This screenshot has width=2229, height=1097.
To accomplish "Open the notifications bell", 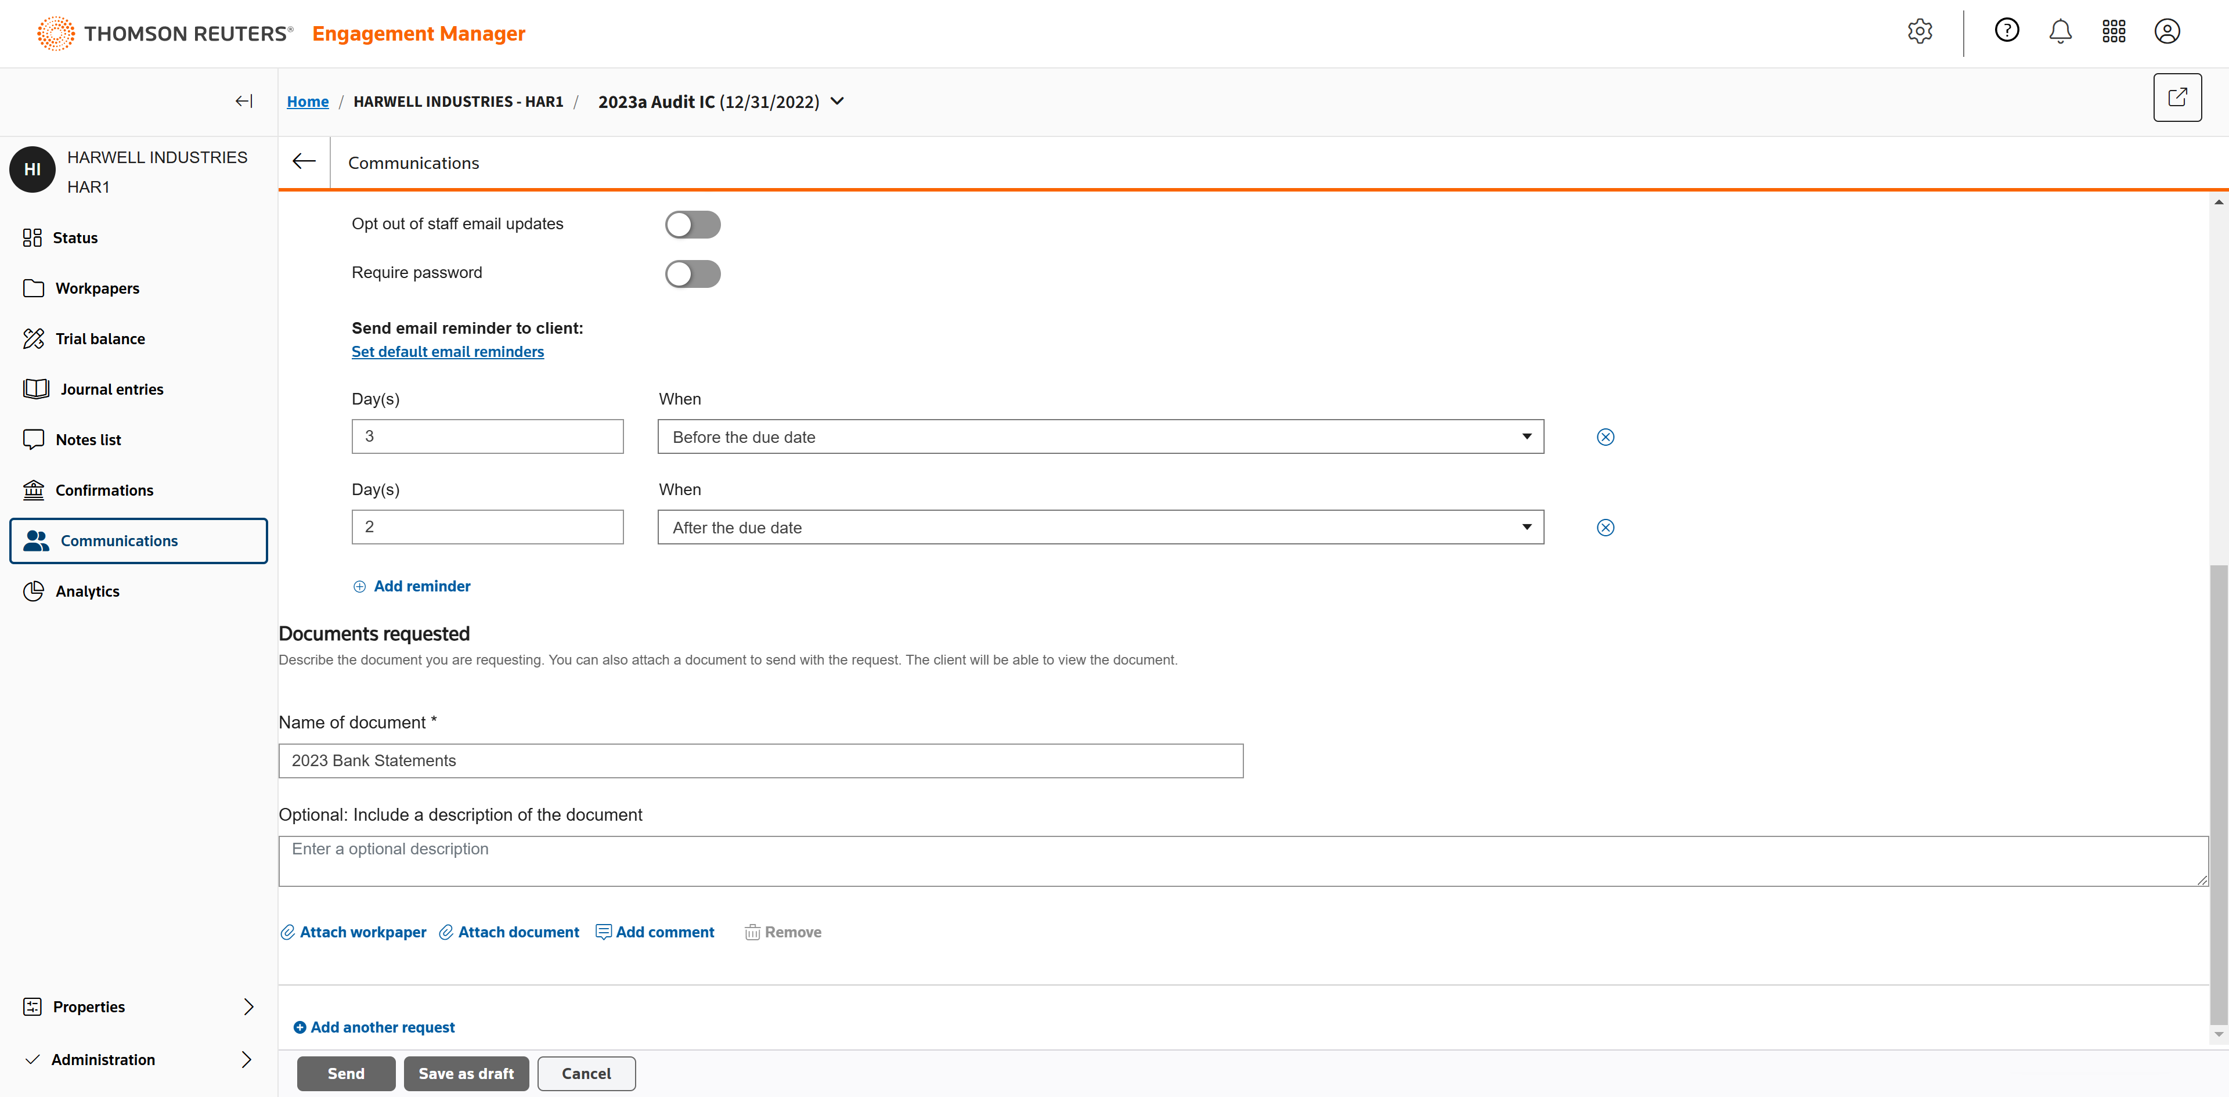I will [2060, 32].
